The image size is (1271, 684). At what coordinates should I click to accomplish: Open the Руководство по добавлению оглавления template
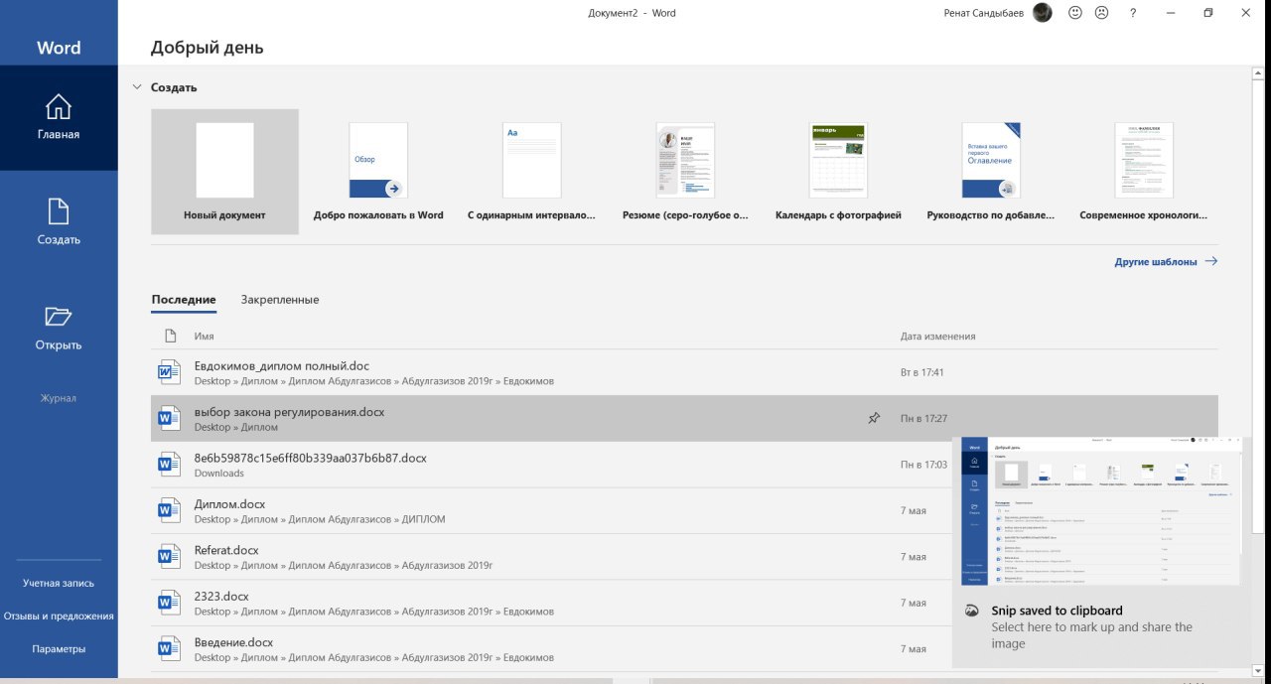click(992, 171)
